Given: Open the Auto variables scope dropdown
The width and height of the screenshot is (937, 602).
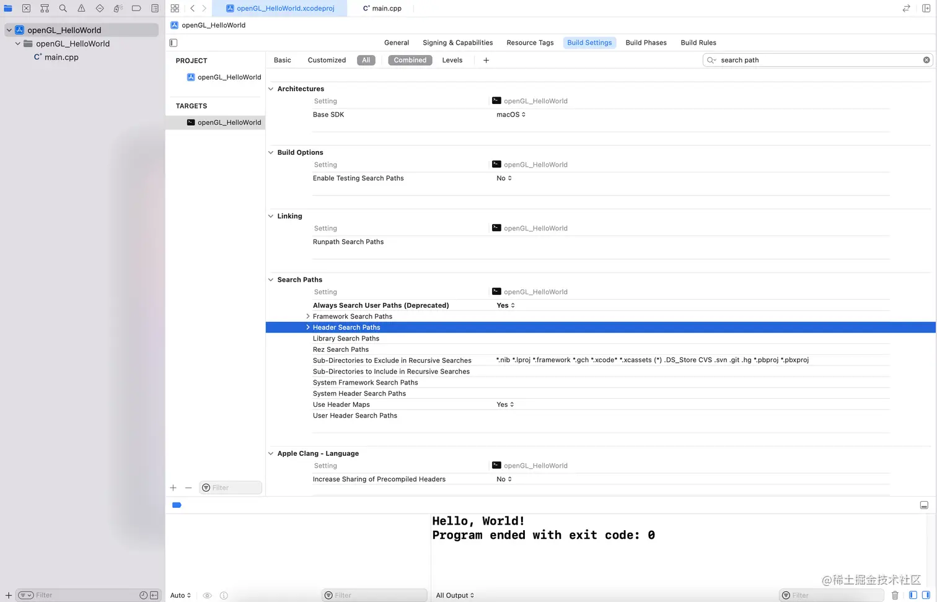Looking at the screenshot, I should tap(181, 596).
